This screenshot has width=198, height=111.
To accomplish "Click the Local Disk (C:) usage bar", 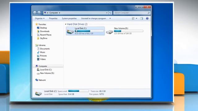I will point(89,31).
